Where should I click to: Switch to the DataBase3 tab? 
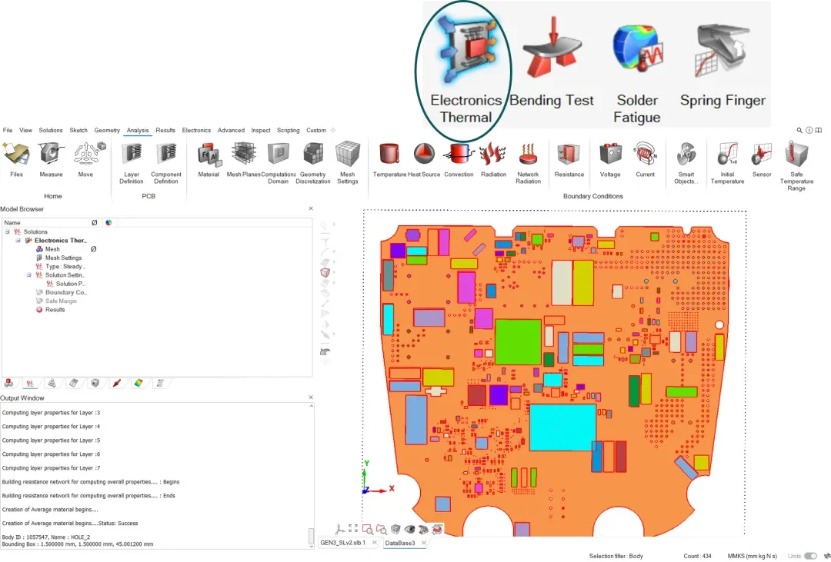[x=400, y=543]
